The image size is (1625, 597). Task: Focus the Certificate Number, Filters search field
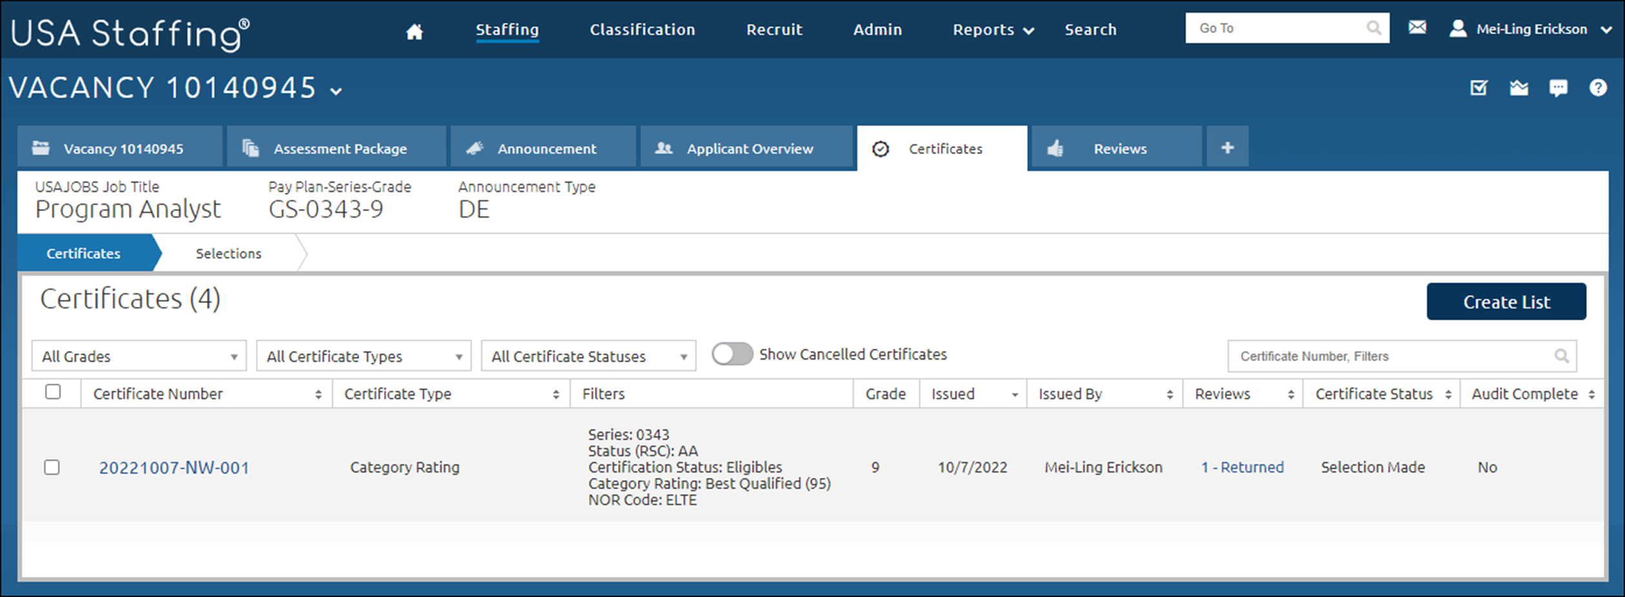tap(1402, 356)
